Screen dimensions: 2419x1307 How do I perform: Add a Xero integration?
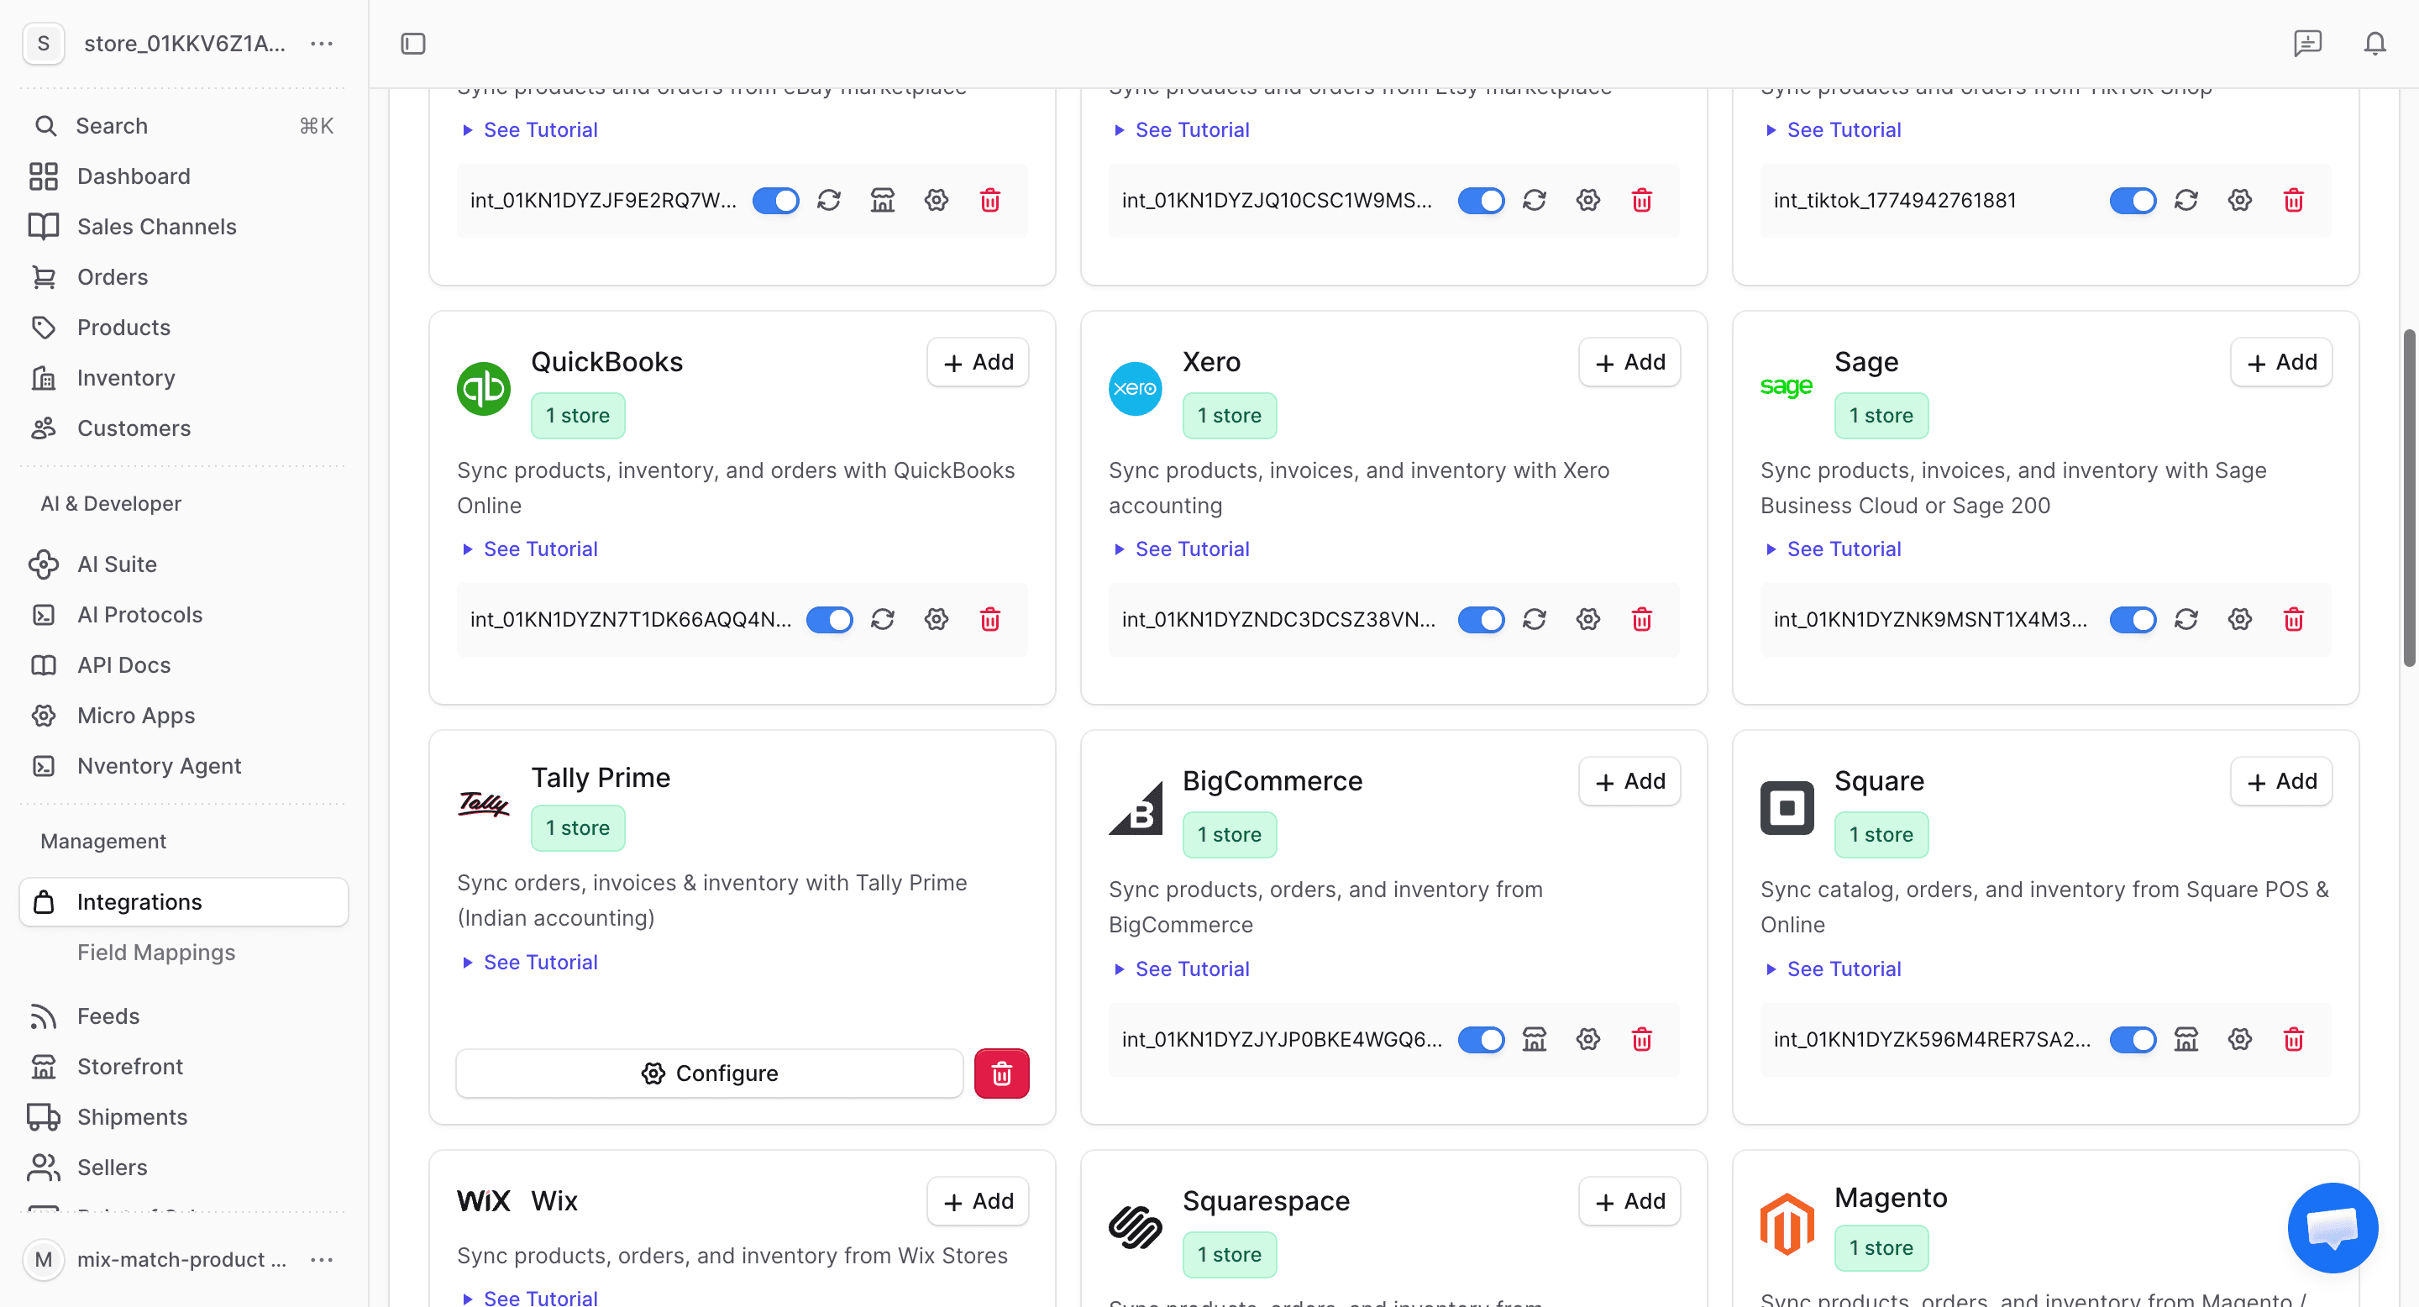(x=1629, y=362)
